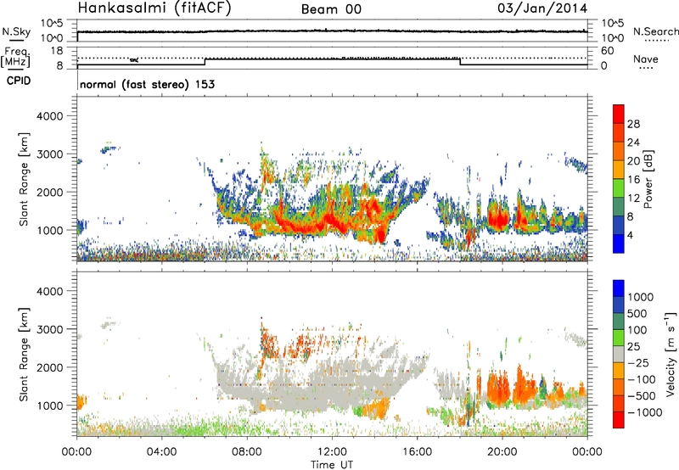Click the 'Time UT' axis label
This screenshot has width=679, height=470.
coord(332,464)
